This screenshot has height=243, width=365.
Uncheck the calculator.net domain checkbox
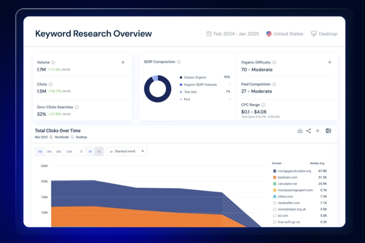(275, 184)
